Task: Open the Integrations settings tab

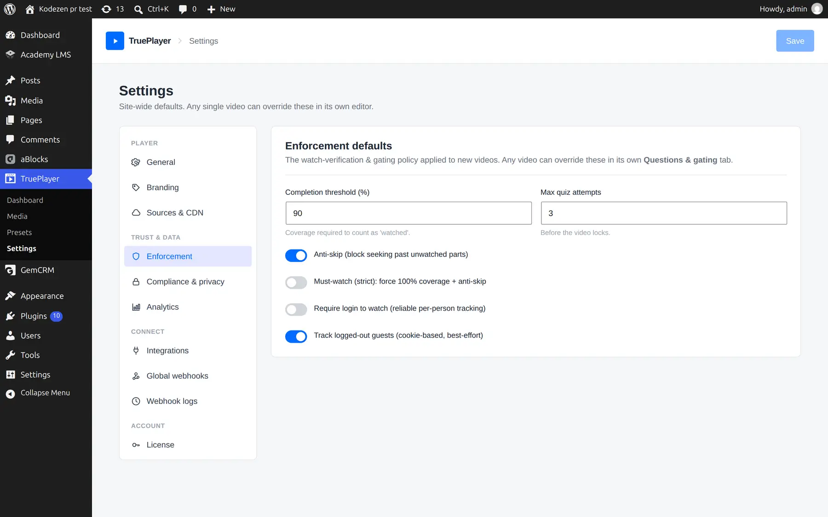Action: (x=188, y=351)
